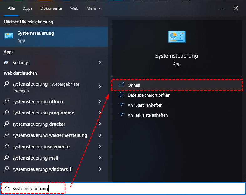Expand the Settings app result chevron

click(100, 63)
